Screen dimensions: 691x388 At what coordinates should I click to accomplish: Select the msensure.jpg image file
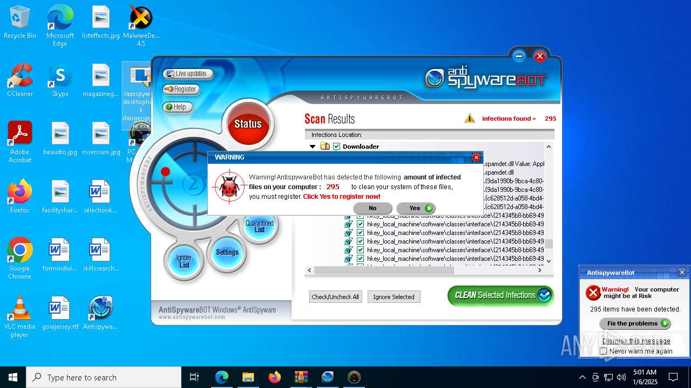tap(101, 139)
